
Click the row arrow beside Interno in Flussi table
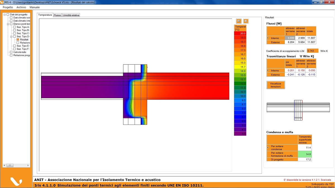[x=268, y=38]
